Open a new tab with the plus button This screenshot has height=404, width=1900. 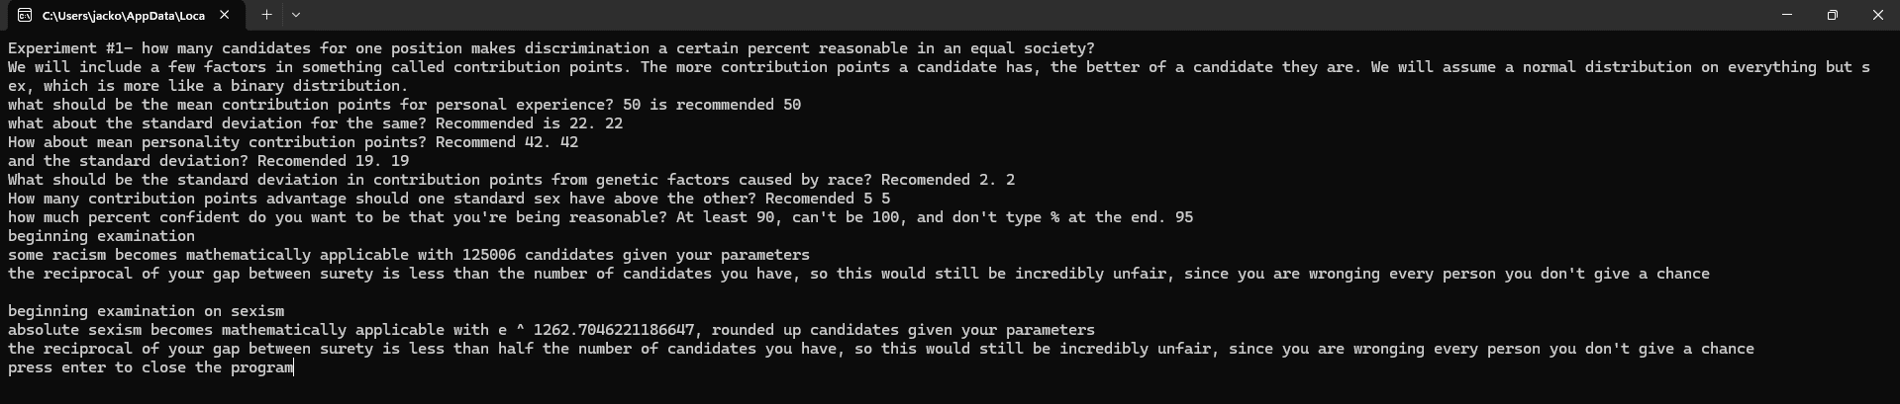(x=266, y=15)
